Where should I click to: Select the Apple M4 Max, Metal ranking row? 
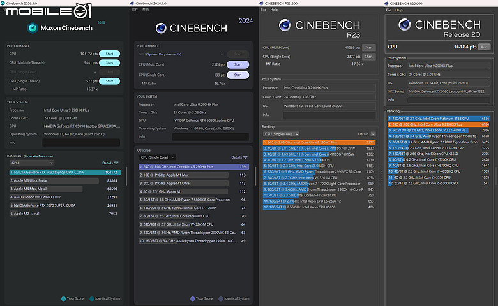tap(64, 189)
